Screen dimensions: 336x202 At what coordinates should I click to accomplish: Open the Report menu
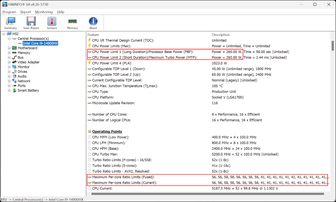[25, 12]
